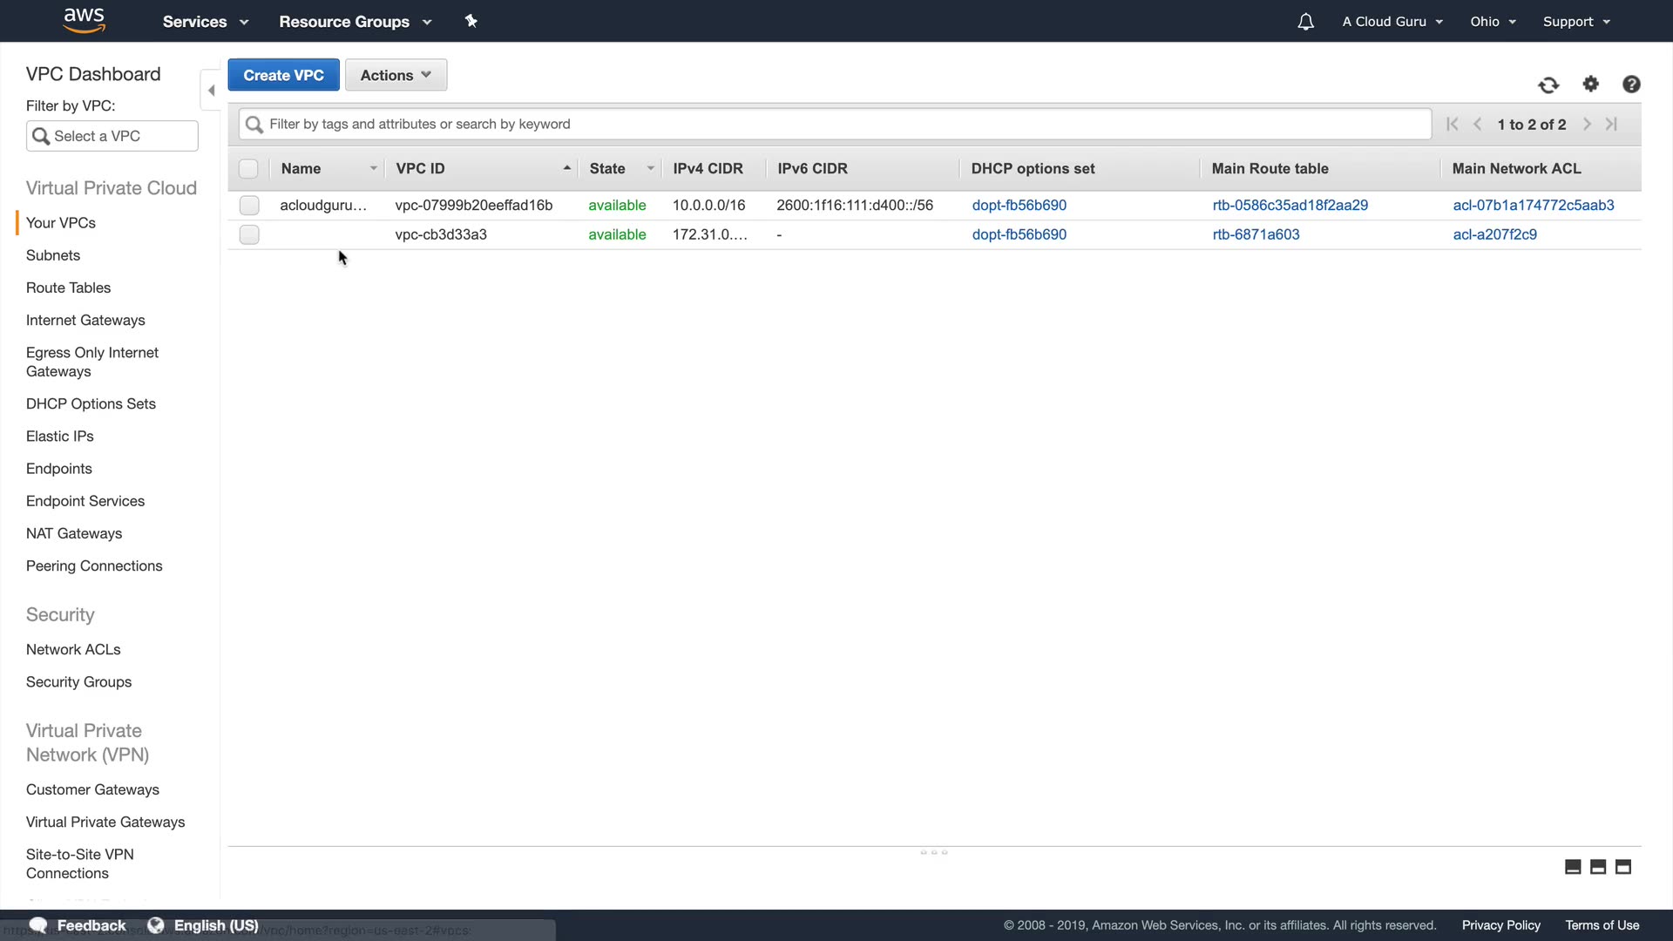1673x941 pixels.
Task: Open the settings gear for table preferences
Action: click(x=1590, y=84)
